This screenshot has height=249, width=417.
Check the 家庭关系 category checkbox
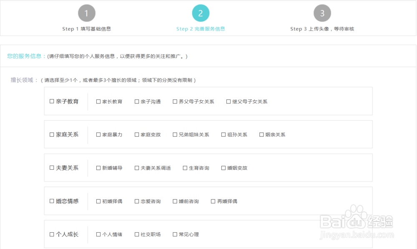52,135
